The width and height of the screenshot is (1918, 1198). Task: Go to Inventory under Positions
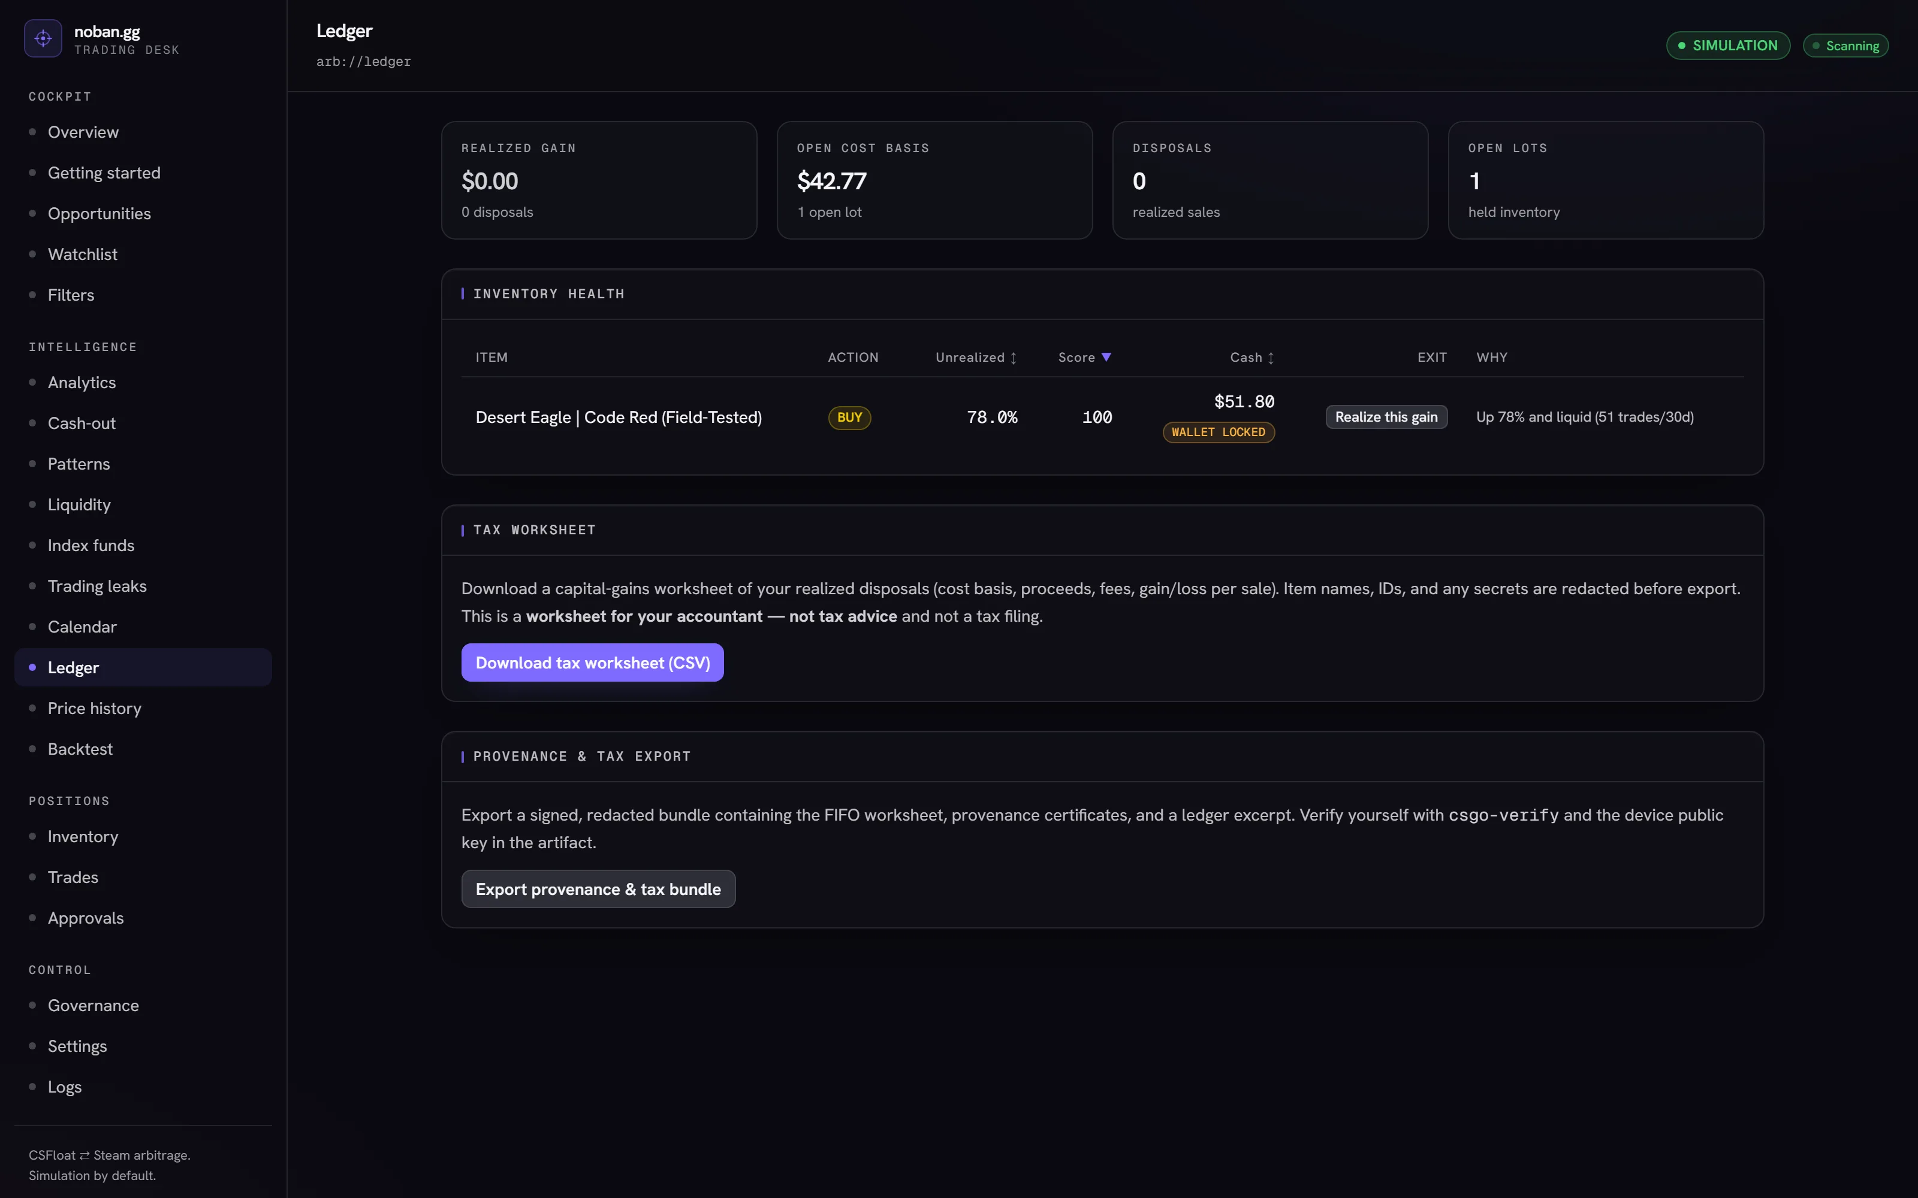(143, 837)
